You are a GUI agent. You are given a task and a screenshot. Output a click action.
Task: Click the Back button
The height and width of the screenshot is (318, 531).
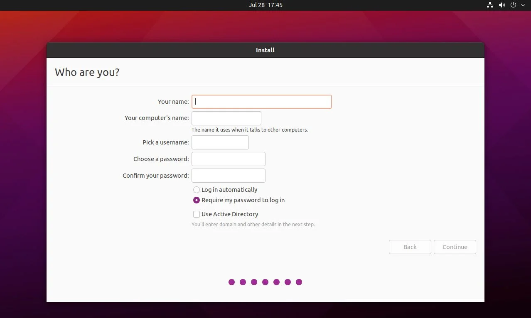click(410, 247)
